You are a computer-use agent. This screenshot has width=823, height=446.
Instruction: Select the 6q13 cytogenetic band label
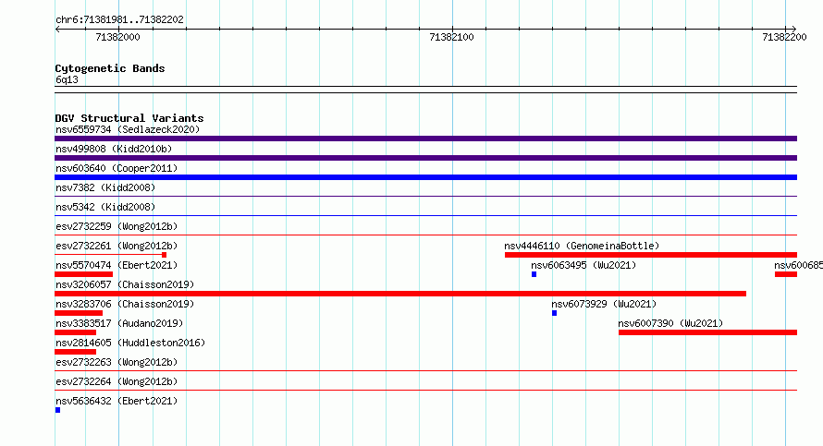[x=67, y=79]
